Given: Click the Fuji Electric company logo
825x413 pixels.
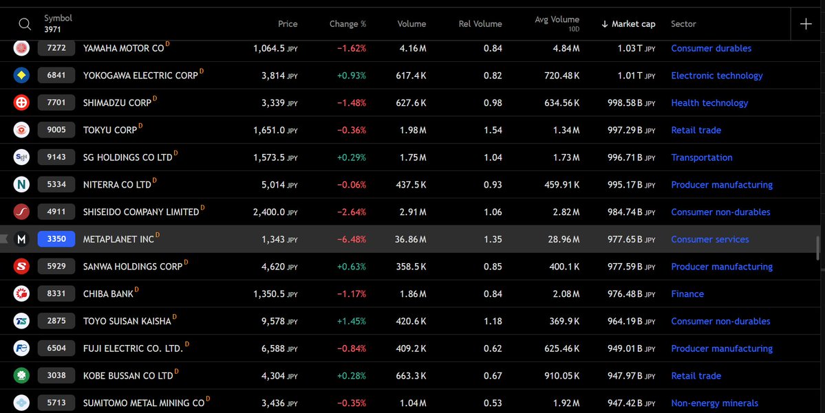Looking at the screenshot, I should pyautogui.click(x=21, y=348).
